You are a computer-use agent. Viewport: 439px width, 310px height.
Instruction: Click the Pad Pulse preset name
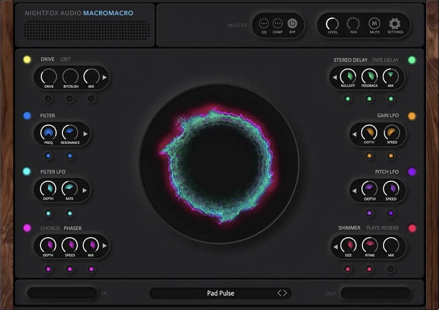tap(220, 293)
